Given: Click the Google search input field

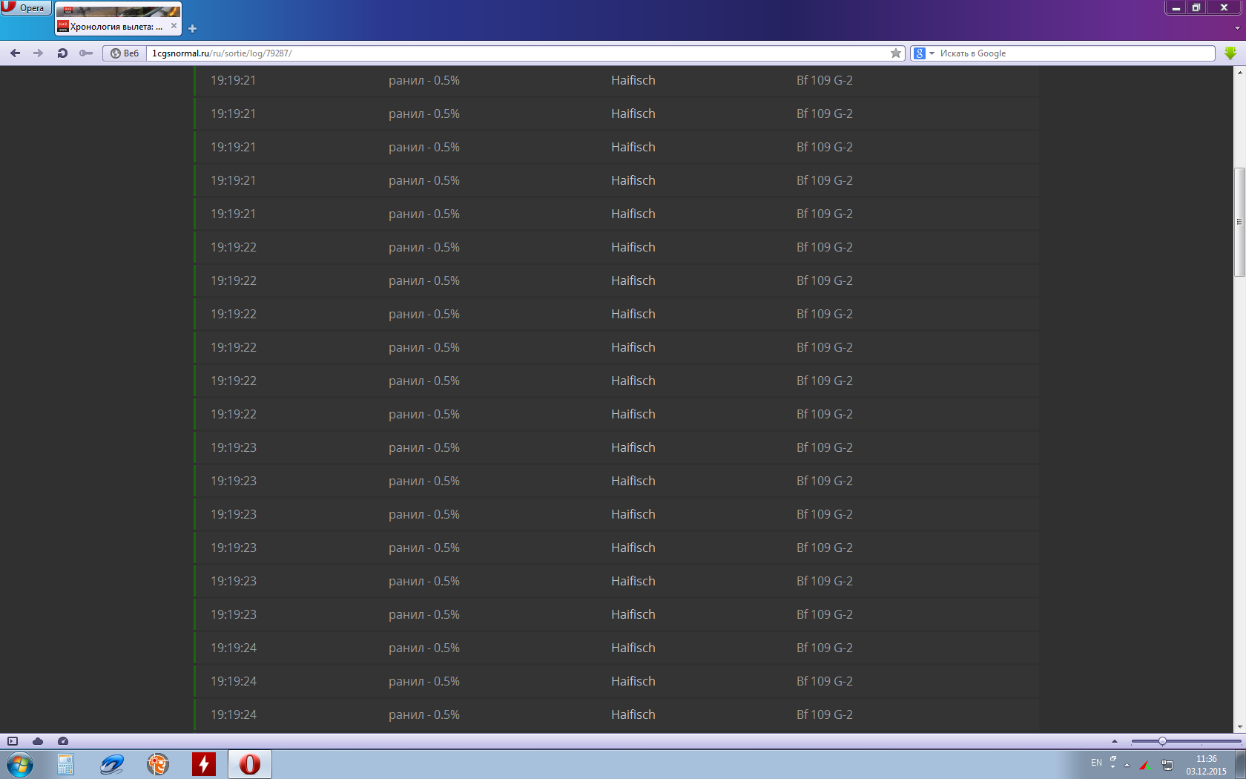Looking at the screenshot, I should (x=1075, y=53).
